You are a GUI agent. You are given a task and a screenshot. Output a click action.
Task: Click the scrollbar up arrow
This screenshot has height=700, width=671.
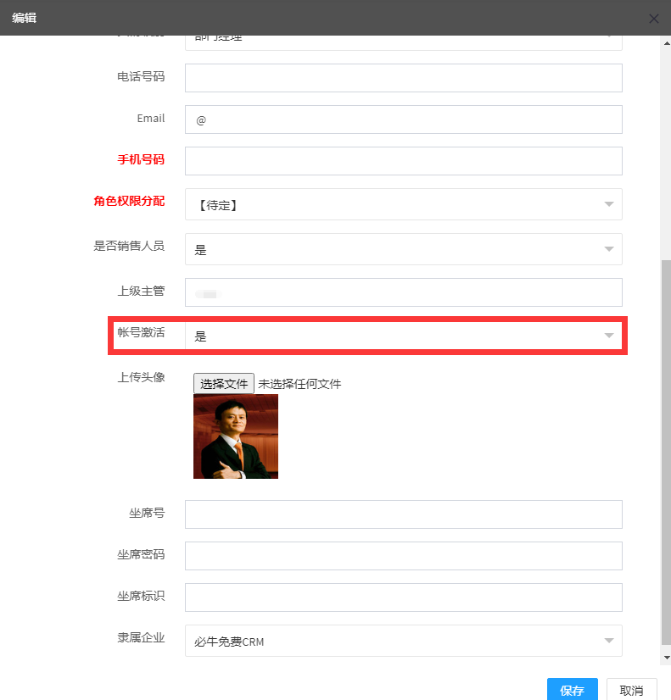click(x=667, y=43)
